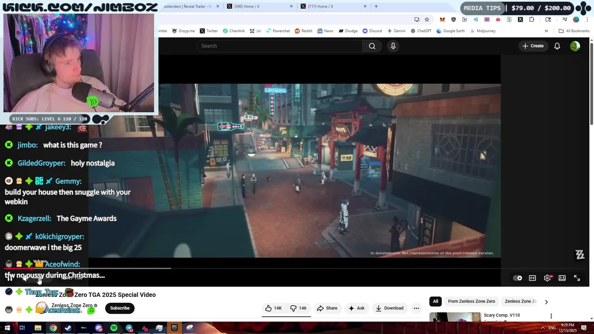The height and width of the screenshot is (334, 594).
Task: Dislike the video with thumbs down
Action: [298, 308]
